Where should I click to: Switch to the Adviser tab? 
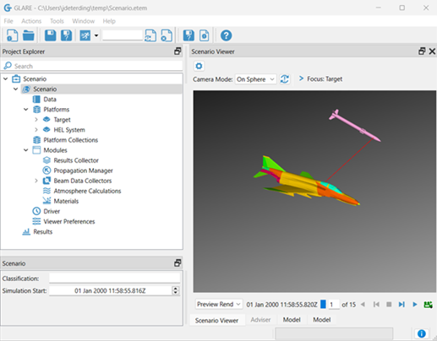tap(260, 320)
